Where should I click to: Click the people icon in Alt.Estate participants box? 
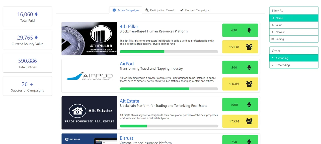click(x=249, y=121)
